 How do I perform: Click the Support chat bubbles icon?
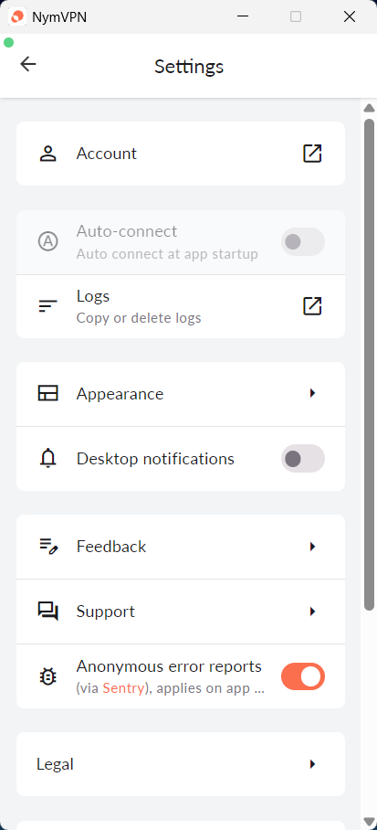pos(48,612)
